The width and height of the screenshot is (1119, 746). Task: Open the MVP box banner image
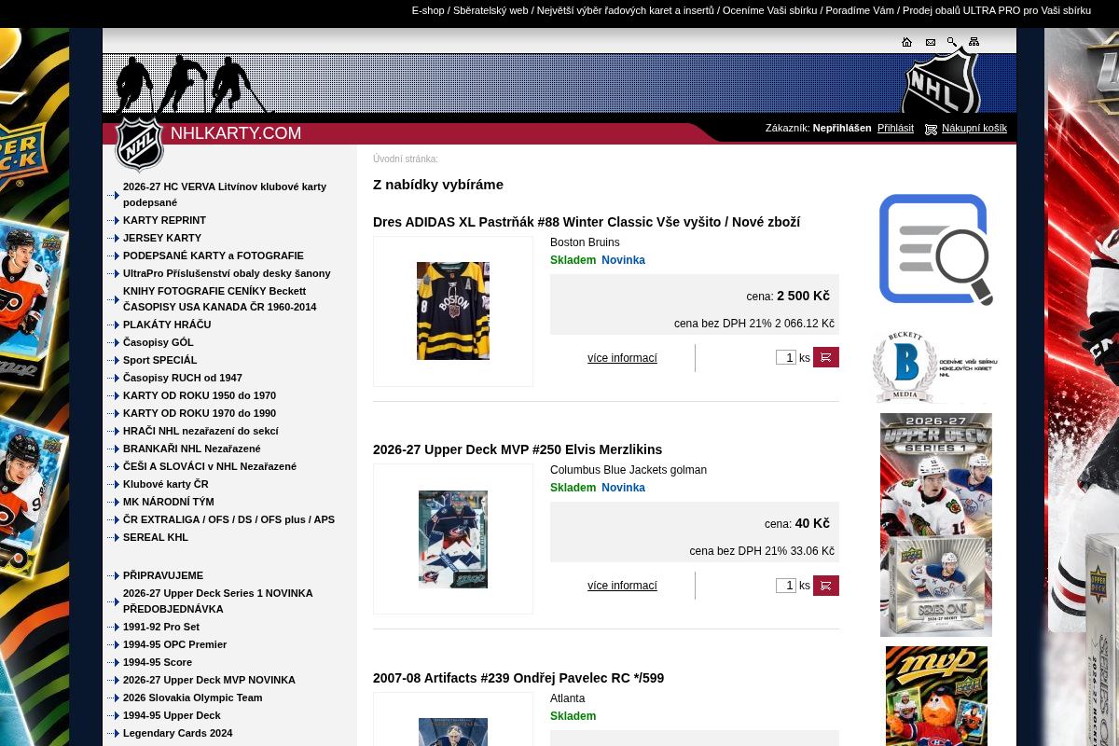(x=936, y=696)
